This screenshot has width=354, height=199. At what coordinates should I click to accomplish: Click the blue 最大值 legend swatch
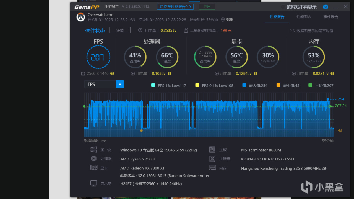[244, 85]
